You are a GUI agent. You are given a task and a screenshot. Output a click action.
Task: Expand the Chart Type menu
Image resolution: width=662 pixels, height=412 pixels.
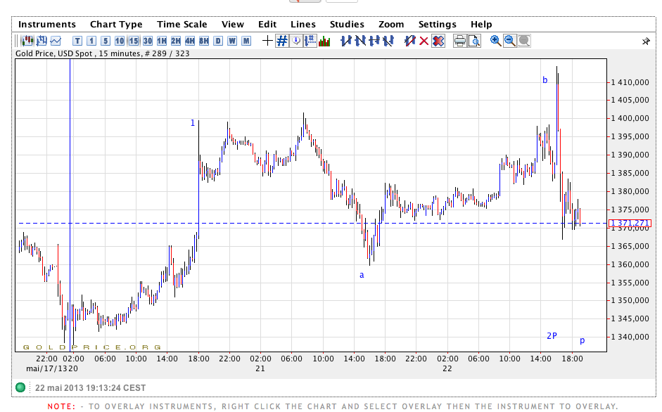click(116, 24)
